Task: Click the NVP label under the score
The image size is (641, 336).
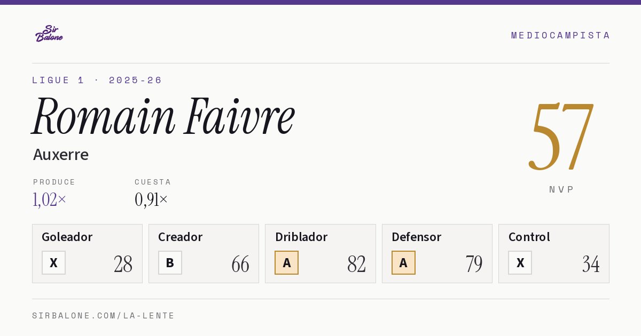Action: (x=561, y=189)
